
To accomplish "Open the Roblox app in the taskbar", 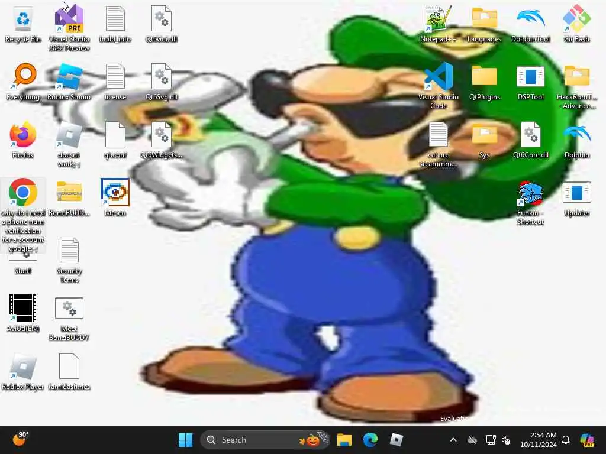I will pyautogui.click(x=397, y=440).
